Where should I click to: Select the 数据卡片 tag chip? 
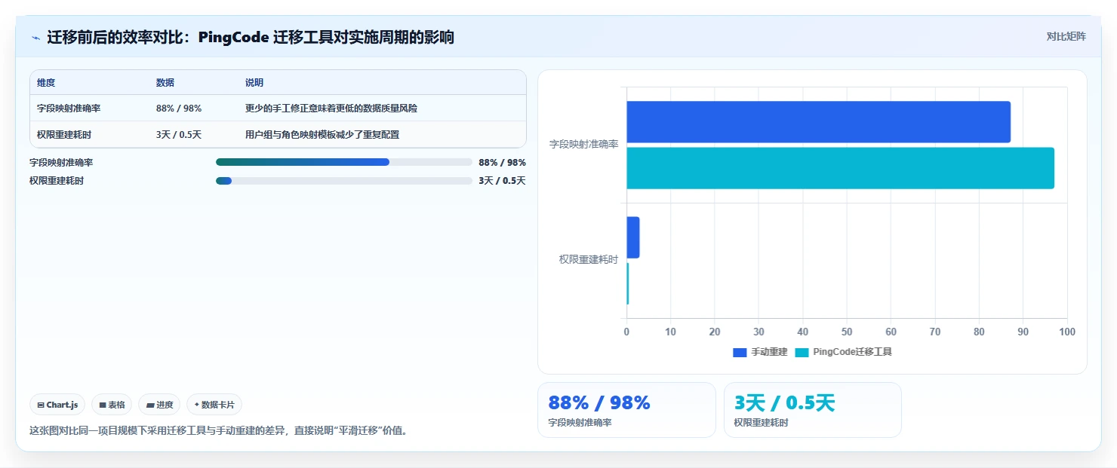coord(214,405)
